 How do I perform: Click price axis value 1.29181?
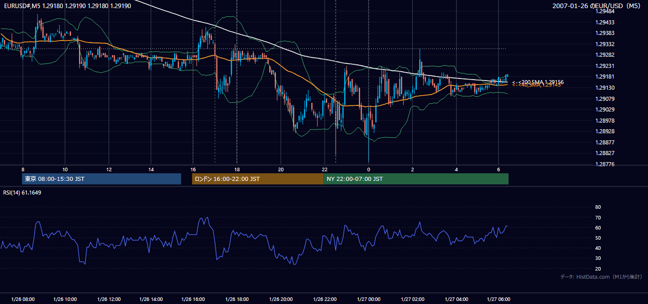(x=605, y=77)
